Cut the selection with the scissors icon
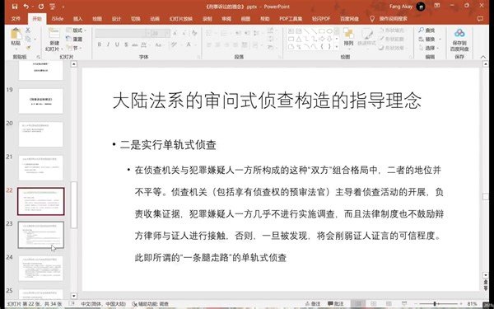Screen dimensions: 494x309 pos(28,30)
